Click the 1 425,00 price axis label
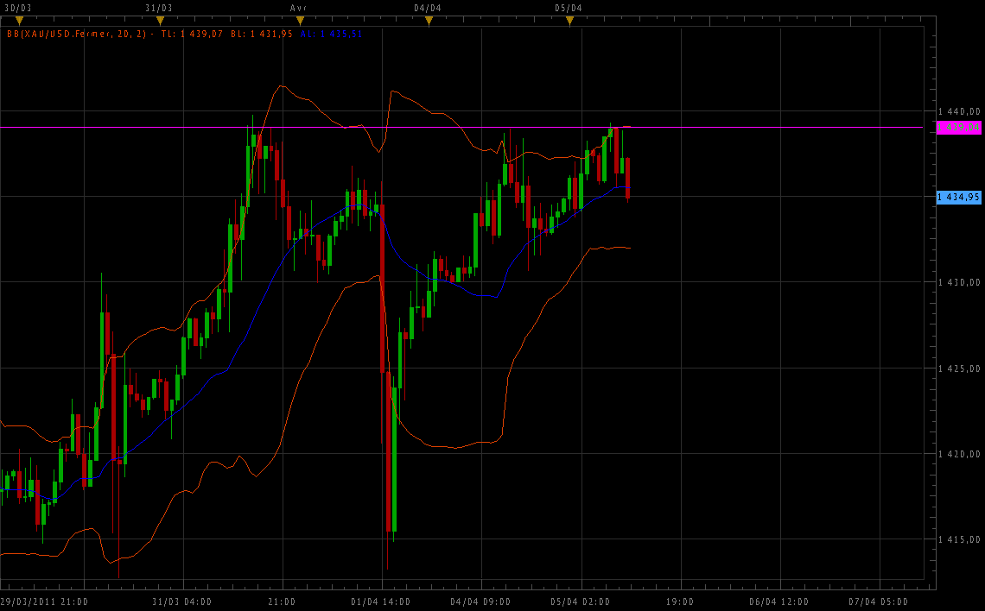The height and width of the screenshot is (611, 985). [x=960, y=368]
